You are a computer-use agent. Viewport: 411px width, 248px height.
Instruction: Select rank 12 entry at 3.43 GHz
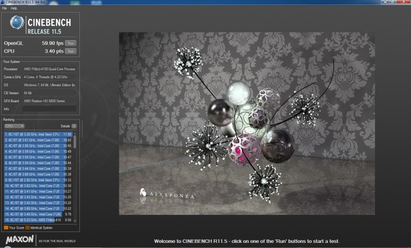tap(38, 197)
